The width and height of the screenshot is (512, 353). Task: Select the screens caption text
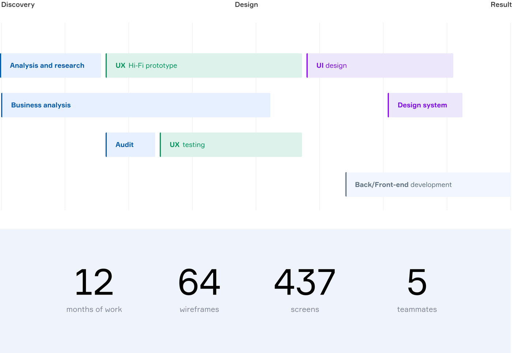click(305, 310)
